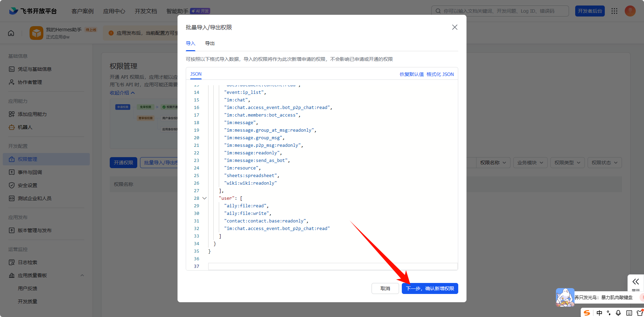Click the "event:ip_list" line
Image resolution: width=644 pixels, height=317 pixels.
tap(245, 92)
